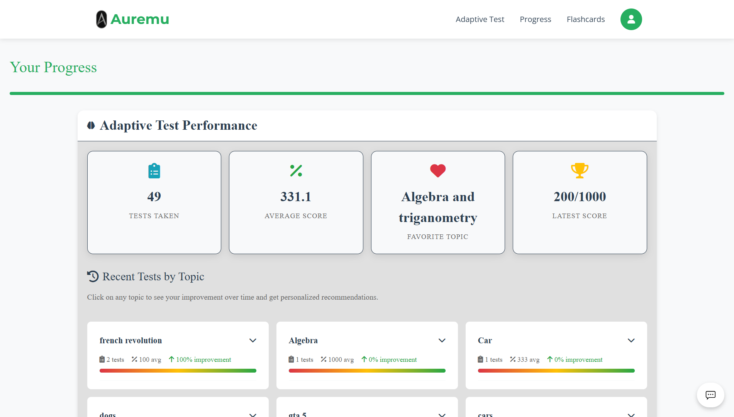
Task: Click the brain icon beside Adaptive Test Performance
Action: point(91,125)
